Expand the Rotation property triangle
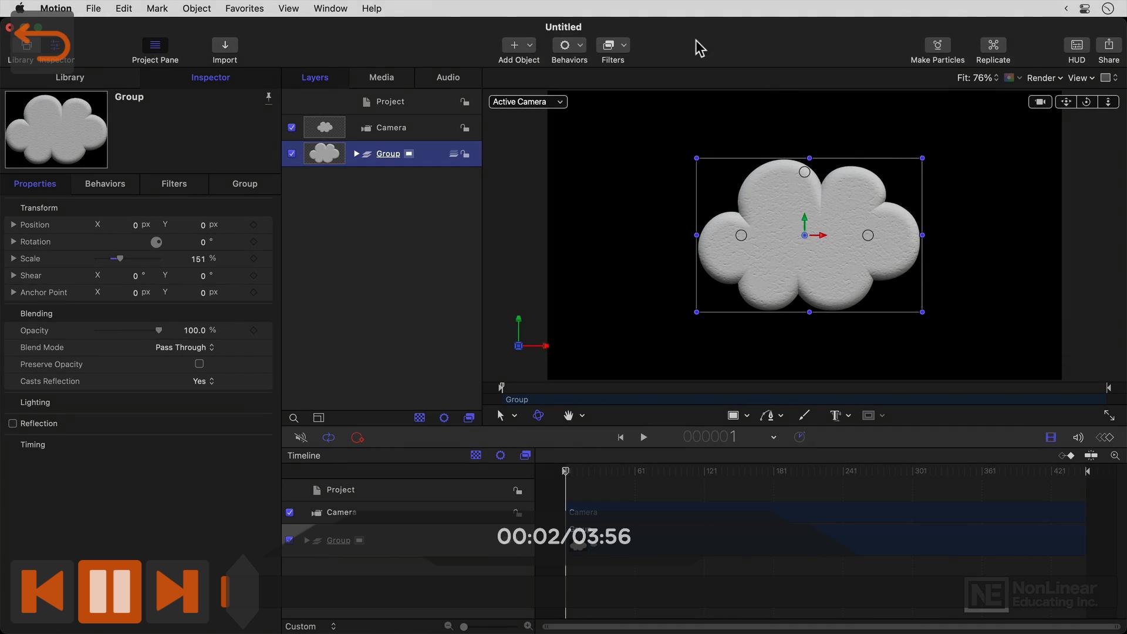The image size is (1127, 634). point(13,241)
